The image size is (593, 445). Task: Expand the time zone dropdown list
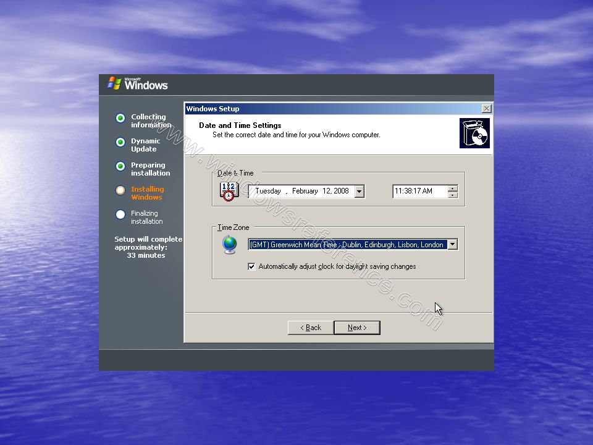coord(452,245)
